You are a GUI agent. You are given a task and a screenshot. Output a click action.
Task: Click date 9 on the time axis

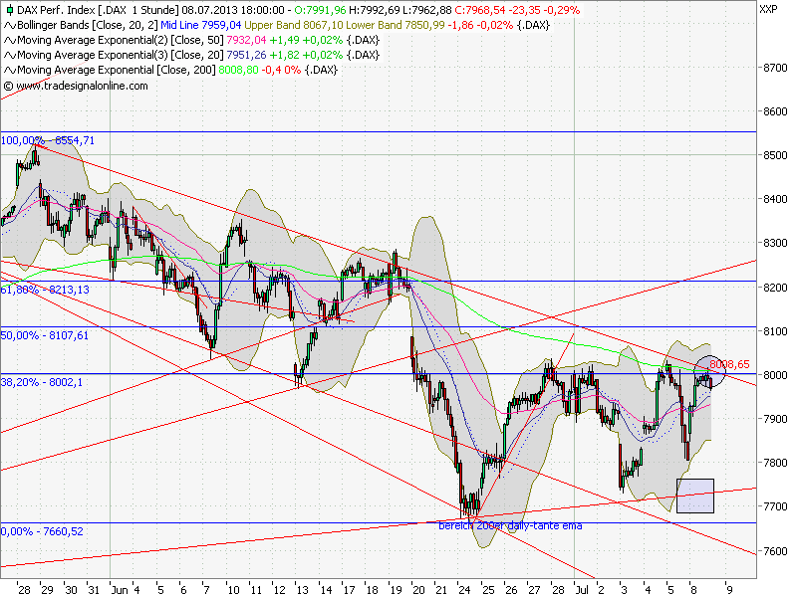point(730,590)
